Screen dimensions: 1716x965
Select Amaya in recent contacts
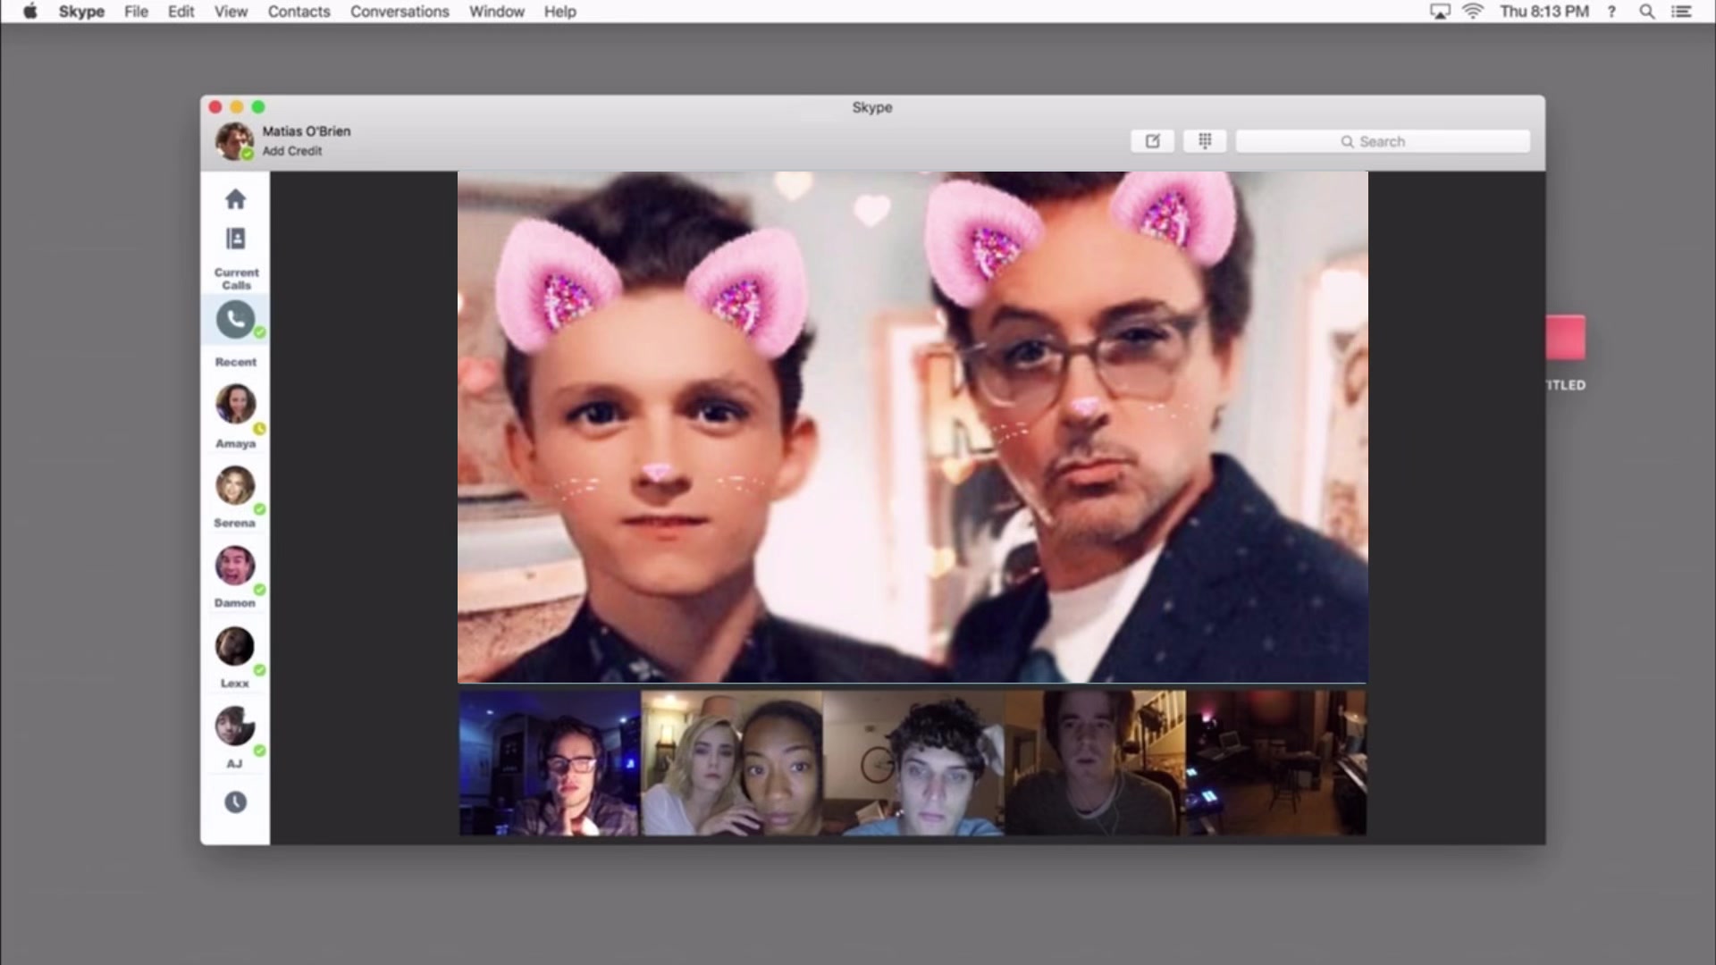pyautogui.click(x=236, y=415)
